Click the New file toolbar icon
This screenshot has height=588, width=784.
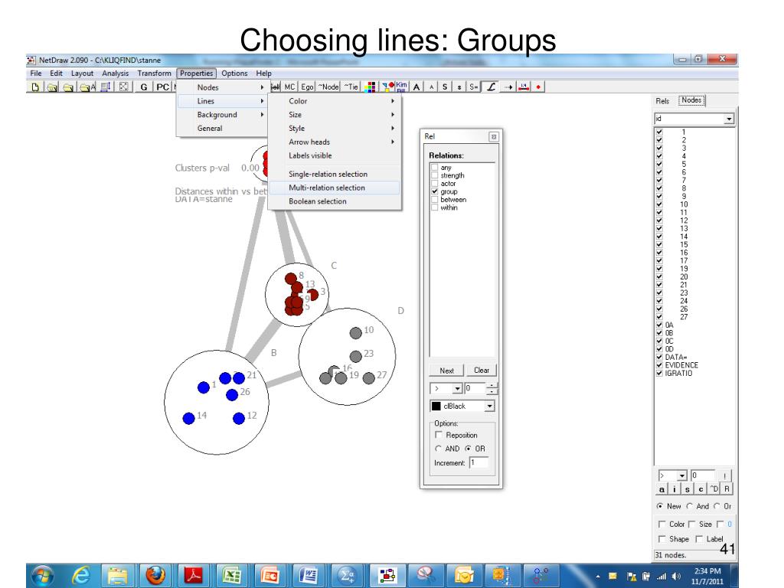(35, 87)
